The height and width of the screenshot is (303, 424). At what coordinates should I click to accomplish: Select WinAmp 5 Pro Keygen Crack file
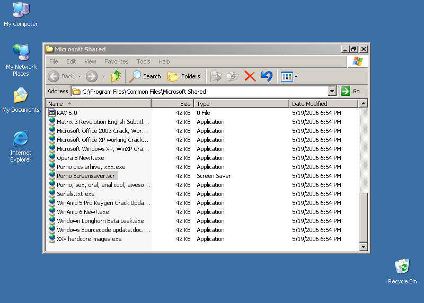(103, 203)
